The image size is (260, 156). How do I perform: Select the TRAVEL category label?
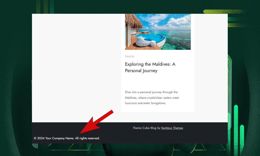pos(130,57)
